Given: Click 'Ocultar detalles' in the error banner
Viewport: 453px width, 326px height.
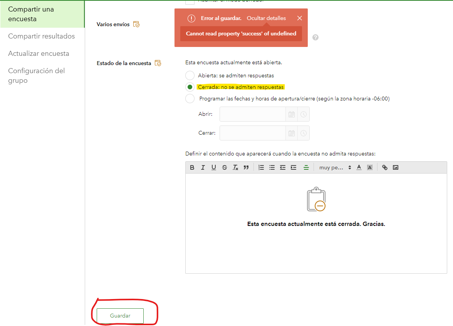Looking at the screenshot, I should coord(266,18).
